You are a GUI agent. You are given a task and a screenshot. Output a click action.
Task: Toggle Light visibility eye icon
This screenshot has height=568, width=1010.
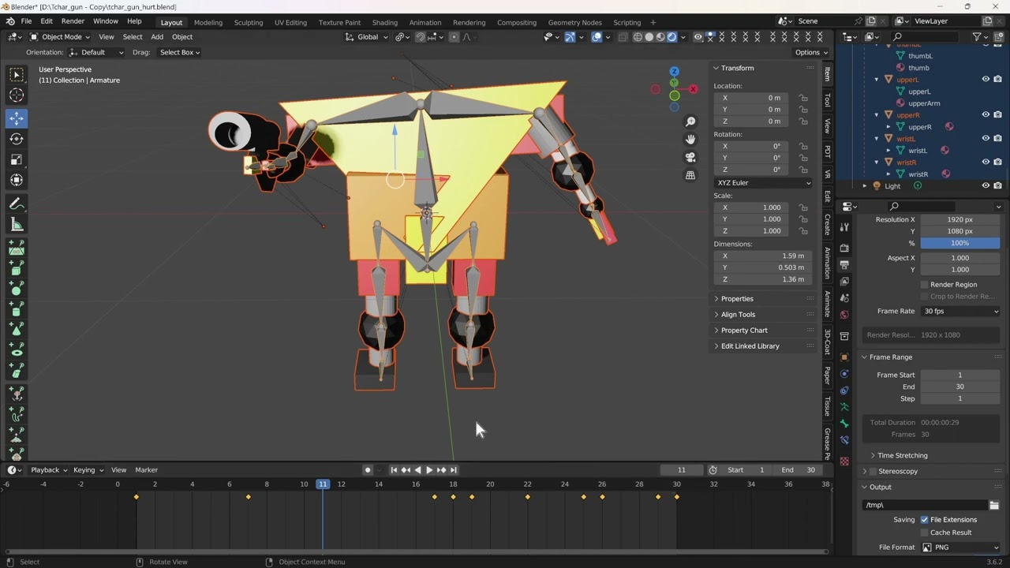pos(986,185)
